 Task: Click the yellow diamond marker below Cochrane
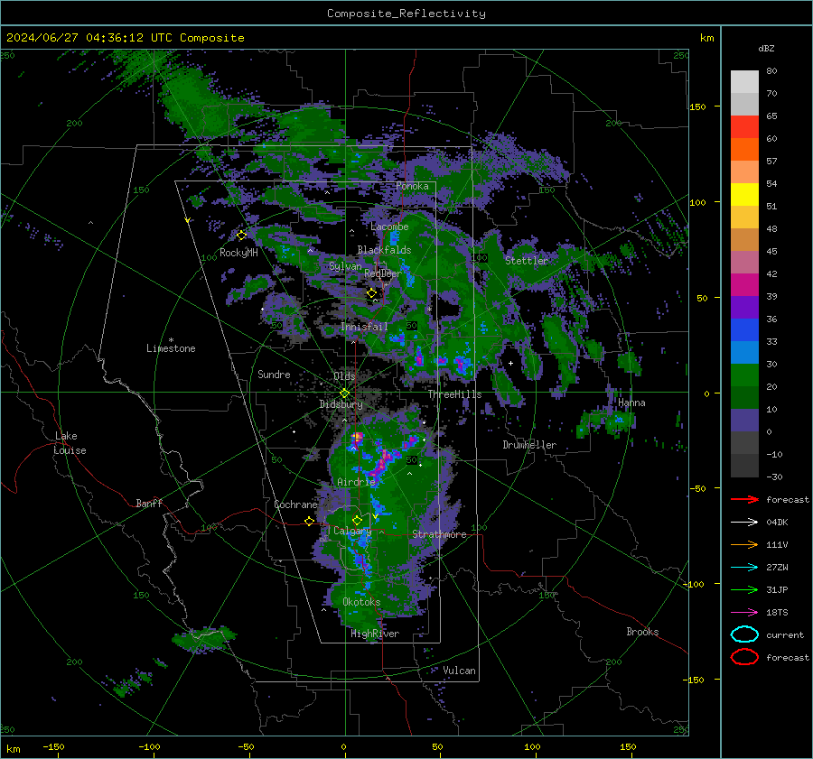tap(309, 522)
